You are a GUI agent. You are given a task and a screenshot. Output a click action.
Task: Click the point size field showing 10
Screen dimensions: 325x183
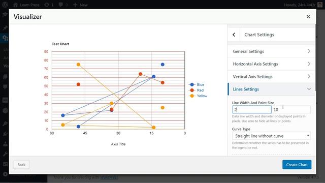click(x=291, y=110)
